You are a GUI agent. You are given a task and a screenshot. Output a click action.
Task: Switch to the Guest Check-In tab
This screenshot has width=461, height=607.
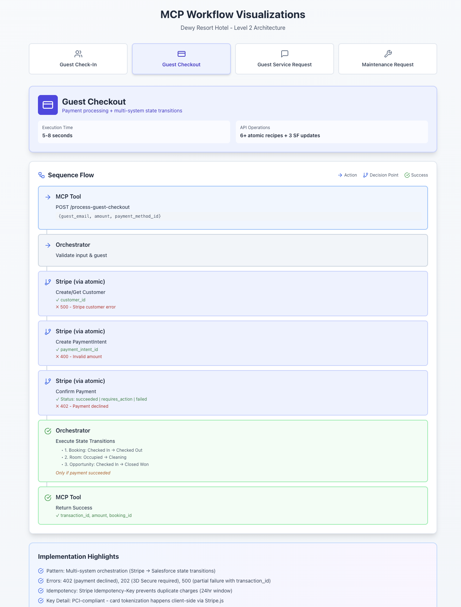click(78, 59)
